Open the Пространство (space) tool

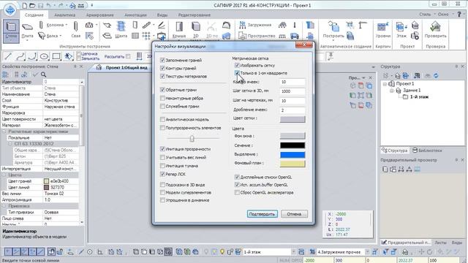[x=257, y=36]
